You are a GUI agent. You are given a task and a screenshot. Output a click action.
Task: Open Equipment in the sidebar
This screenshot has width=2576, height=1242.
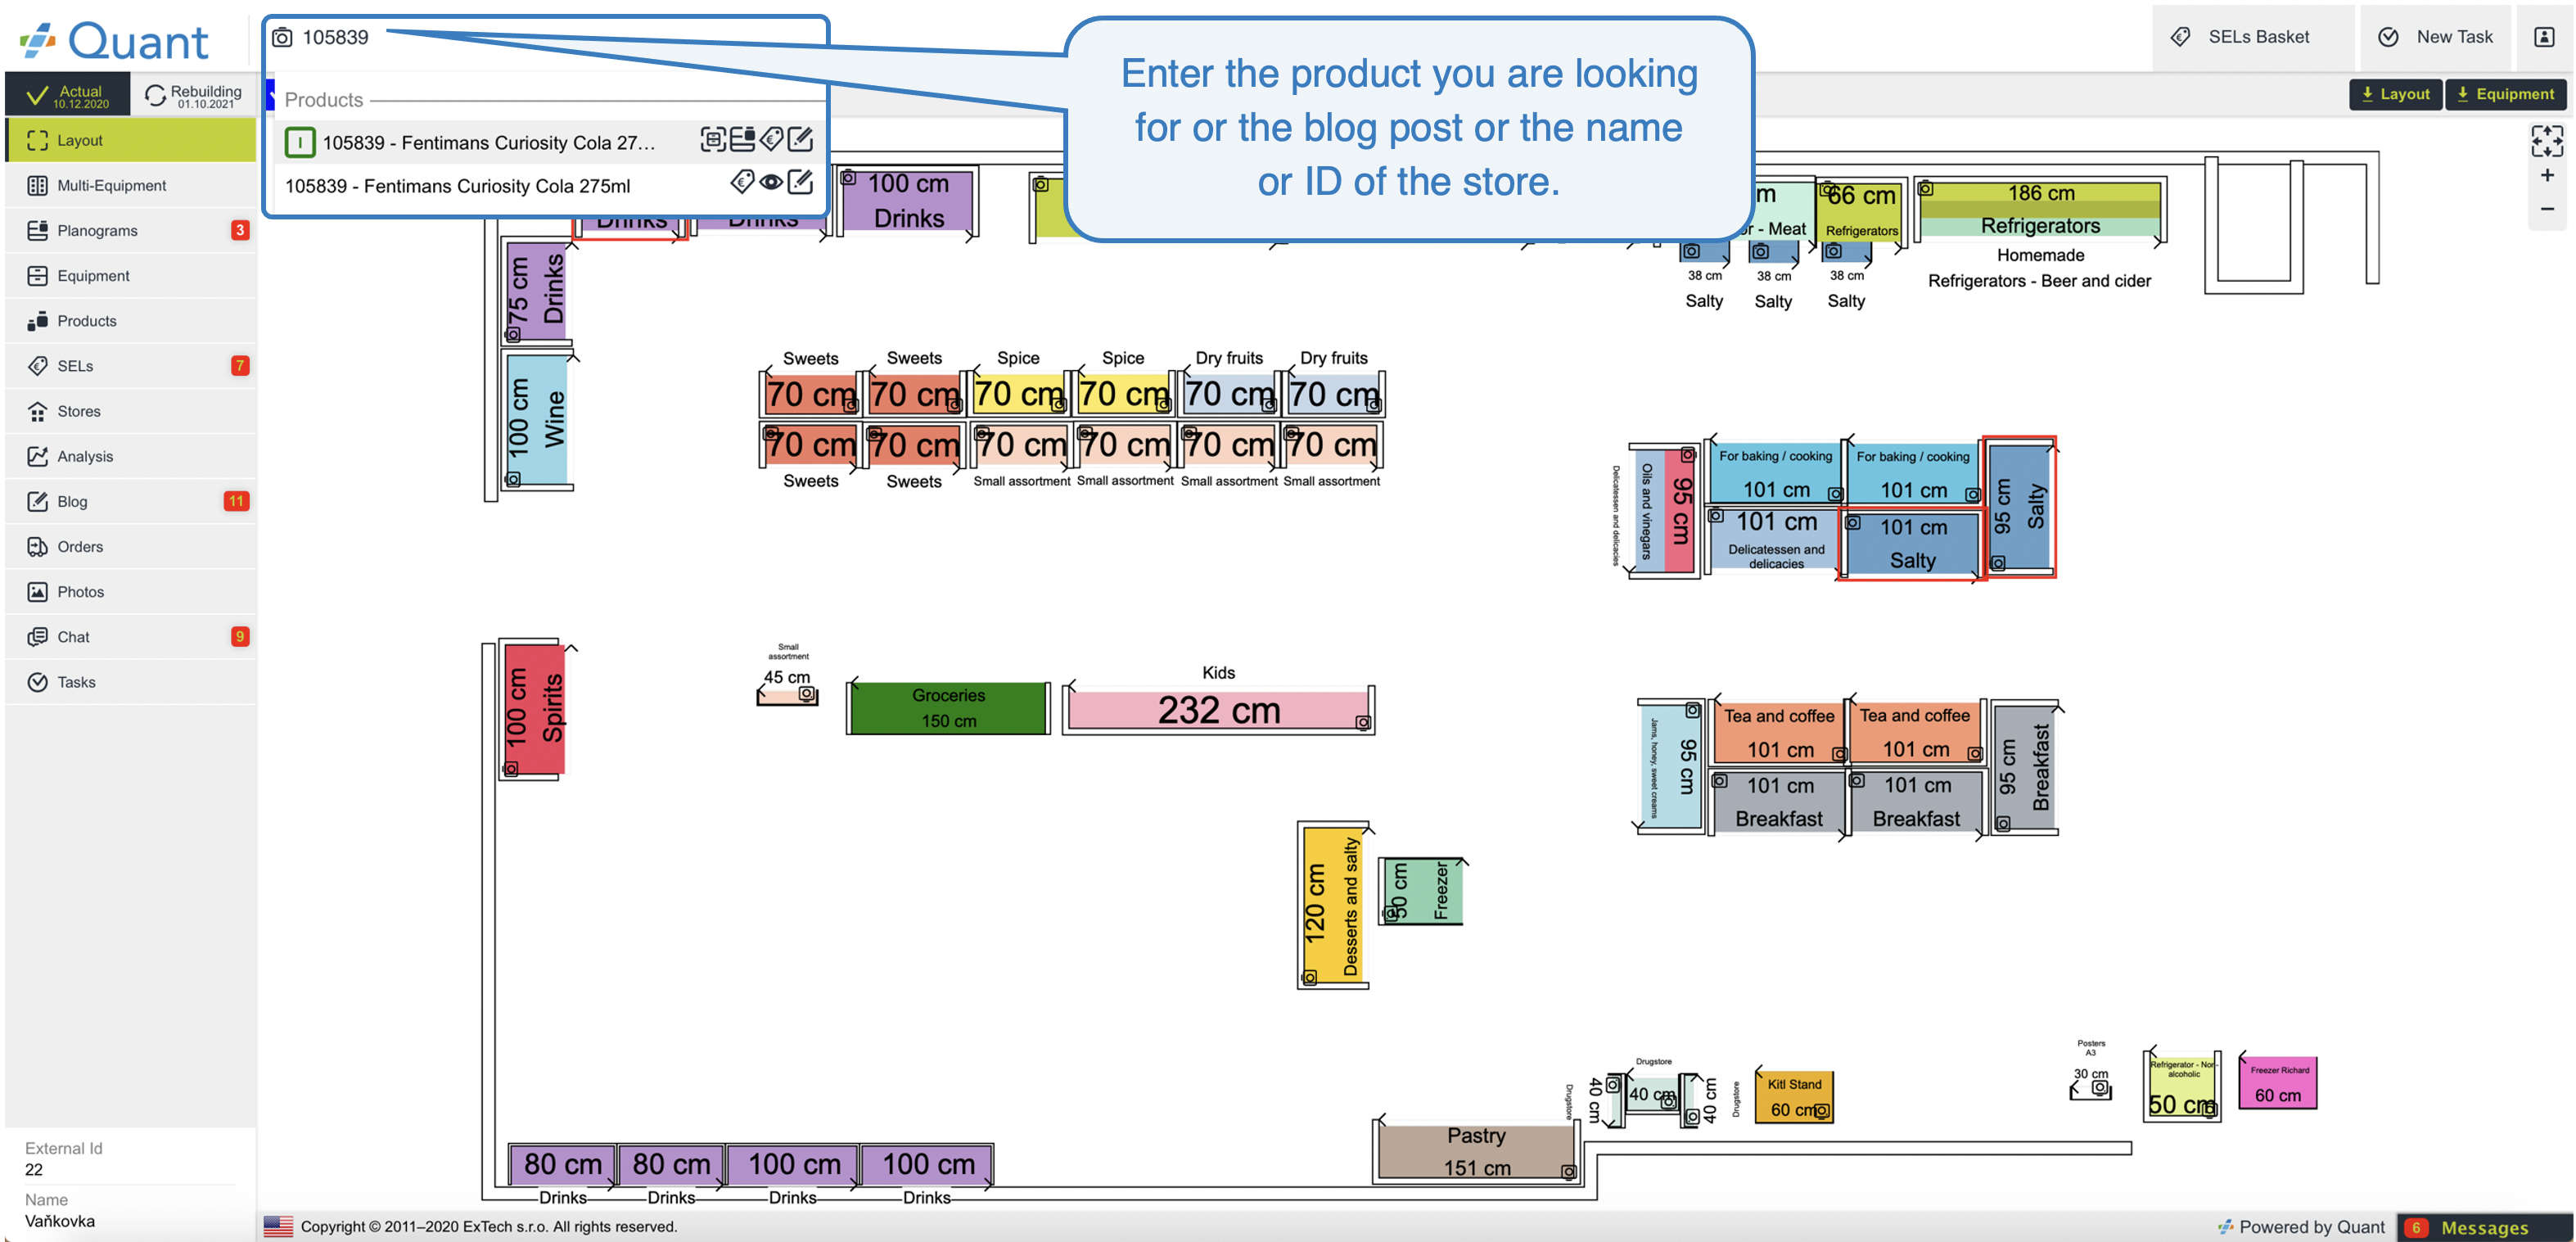(130, 275)
